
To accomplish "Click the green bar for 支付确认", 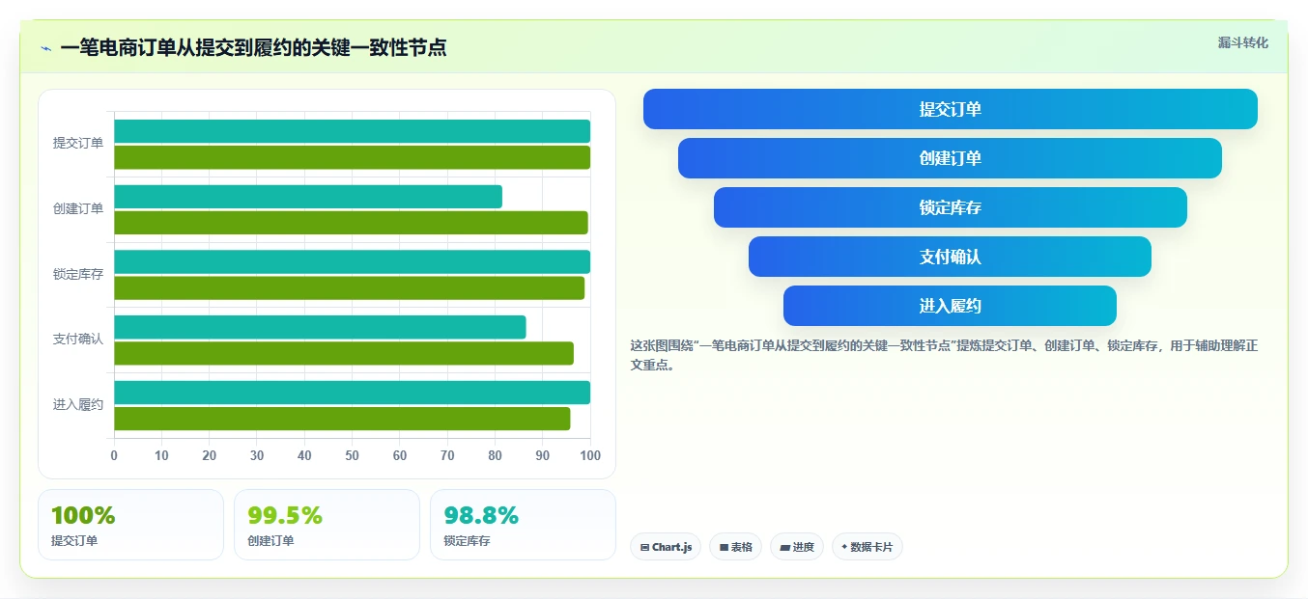I will (x=344, y=353).
